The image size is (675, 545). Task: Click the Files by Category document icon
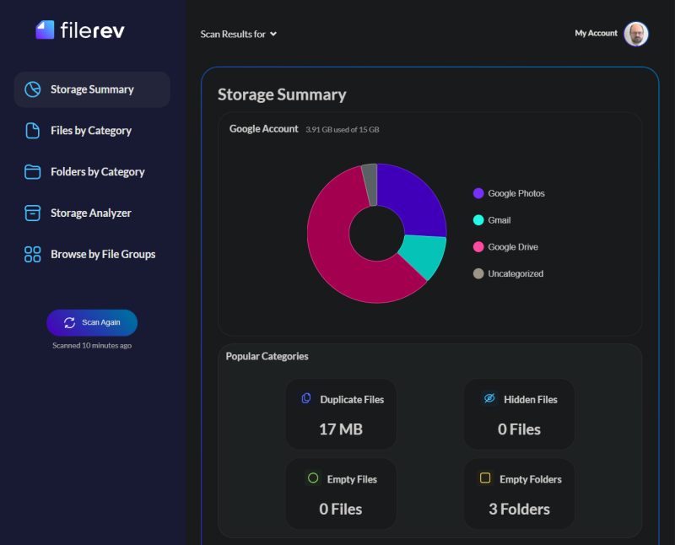(33, 131)
